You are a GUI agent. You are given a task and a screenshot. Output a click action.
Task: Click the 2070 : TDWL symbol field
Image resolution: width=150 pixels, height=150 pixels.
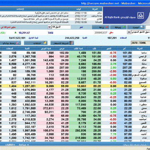(140, 43)
